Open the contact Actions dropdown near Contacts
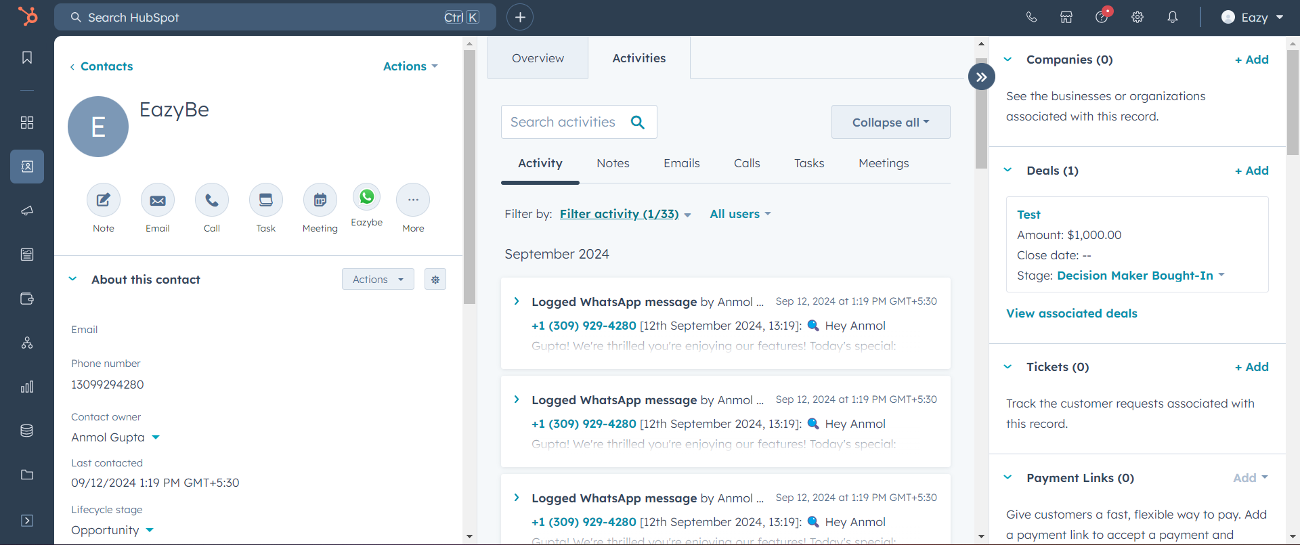Viewport: 1300px width, 545px height. tap(410, 66)
